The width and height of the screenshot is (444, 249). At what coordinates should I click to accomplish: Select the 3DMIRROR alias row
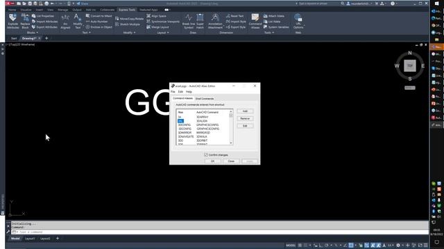coord(203,133)
